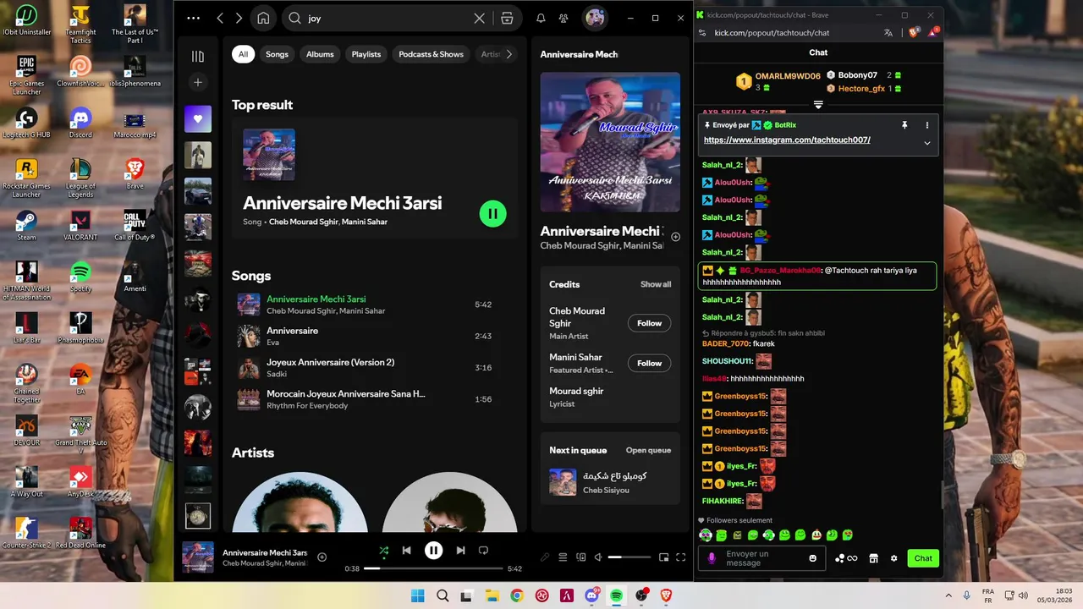Open the Friend Activity icon in Spotify
This screenshot has width=1083, height=609.
564,18
